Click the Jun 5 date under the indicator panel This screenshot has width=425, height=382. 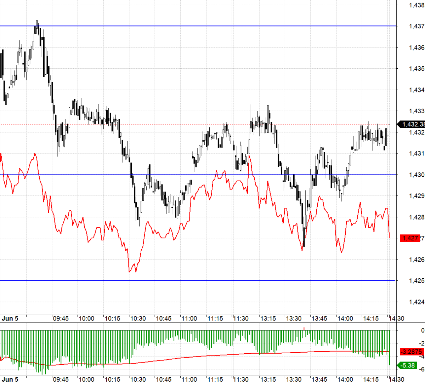10,379
